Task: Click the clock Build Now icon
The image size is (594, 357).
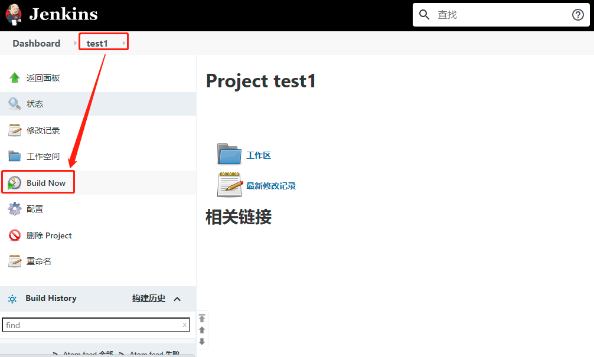Action: 14,183
